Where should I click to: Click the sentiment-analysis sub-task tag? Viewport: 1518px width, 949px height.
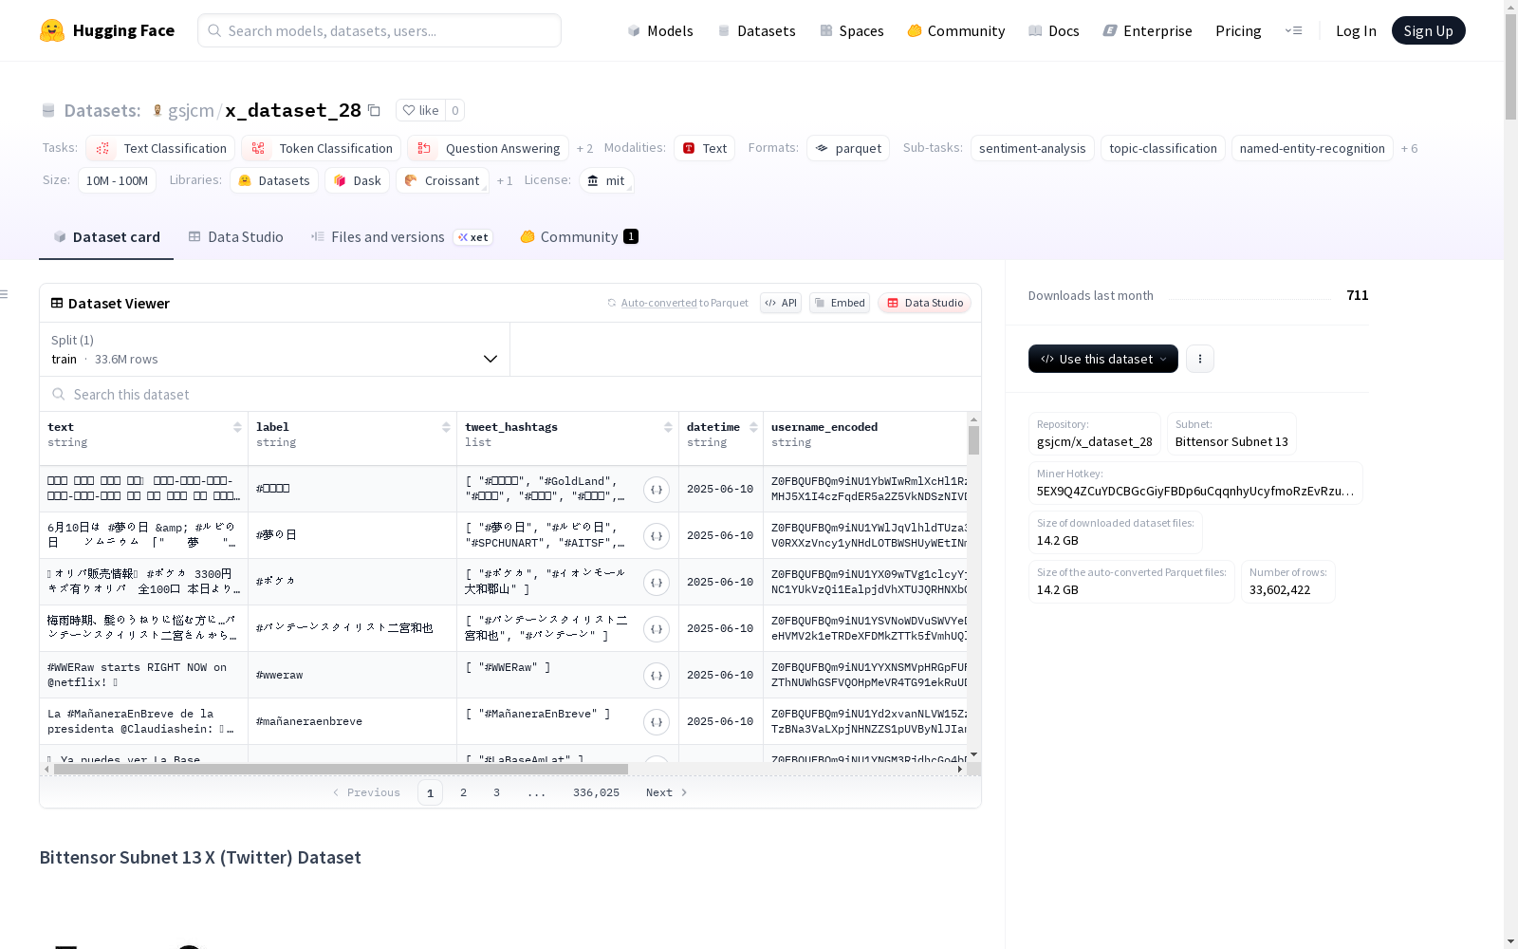[1032, 148]
